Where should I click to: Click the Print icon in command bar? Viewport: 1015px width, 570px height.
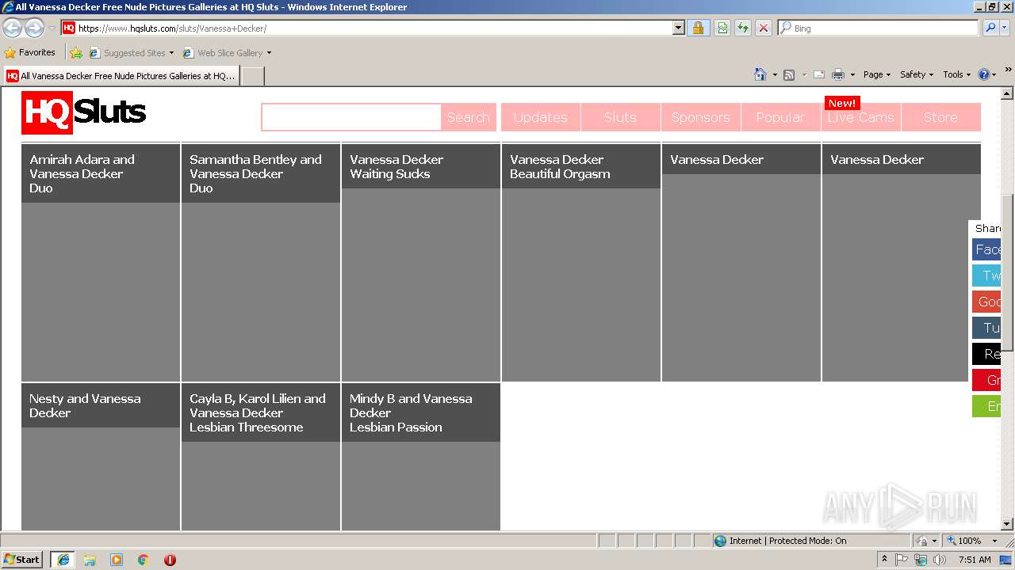tap(838, 74)
